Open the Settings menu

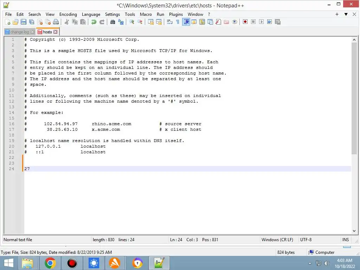point(112,14)
